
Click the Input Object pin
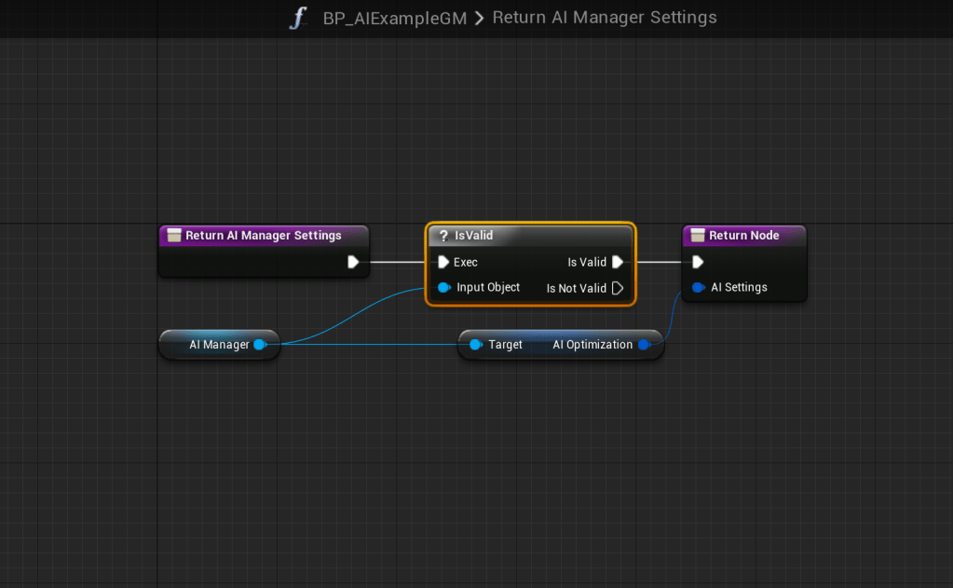pos(444,287)
